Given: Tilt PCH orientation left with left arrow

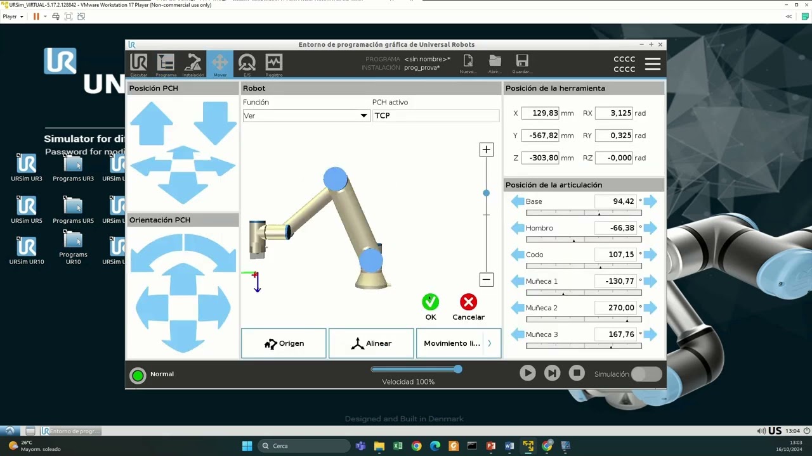Looking at the screenshot, I should [x=152, y=307].
